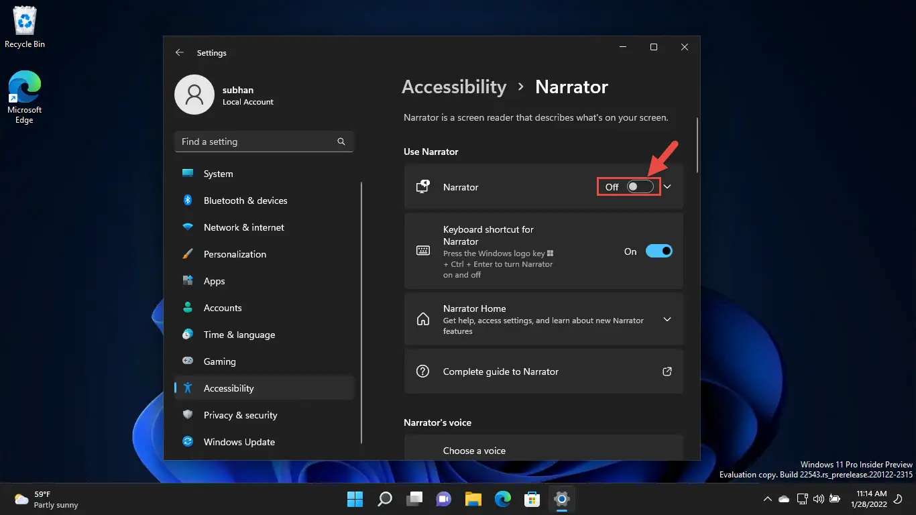
Task: Launch Microsoft Edge from the taskbar
Action: [x=503, y=499]
